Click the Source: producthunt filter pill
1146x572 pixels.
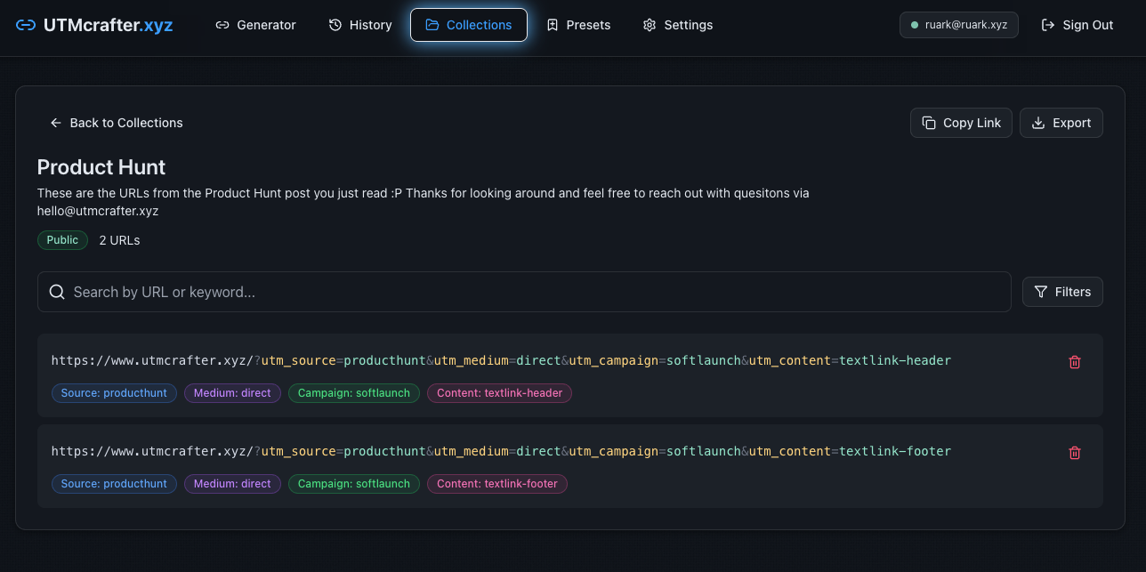pyautogui.click(x=114, y=392)
